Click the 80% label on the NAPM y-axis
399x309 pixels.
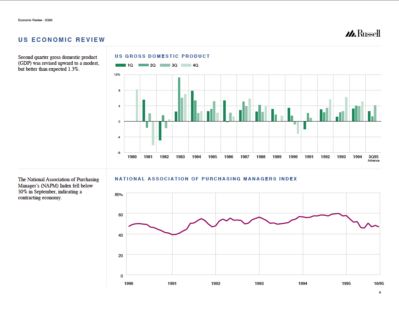(118, 194)
